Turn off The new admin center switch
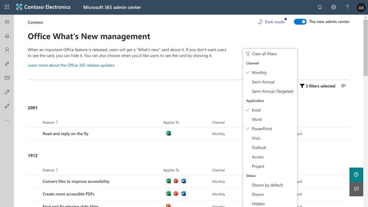This screenshot has width=368, height=207. click(x=300, y=22)
